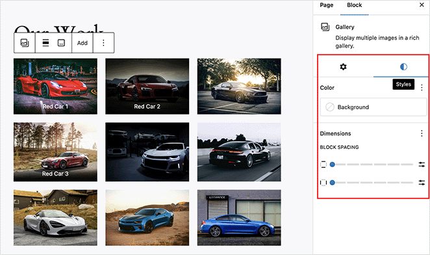Select the Red Car 1 image
Screen dimensions: 430x255
coord(55,87)
